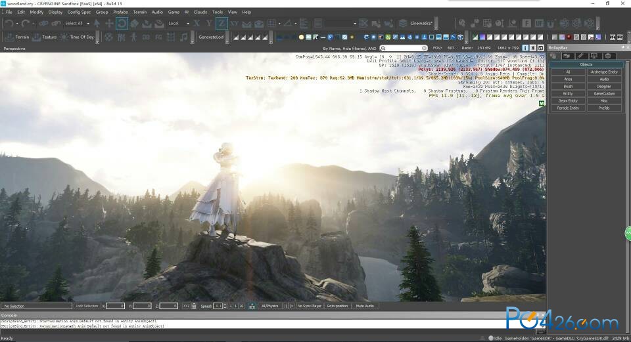Click the No Sync Player button
This screenshot has height=342, width=631.
click(310, 307)
